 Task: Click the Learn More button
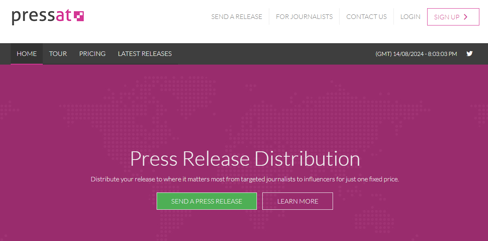click(298, 201)
